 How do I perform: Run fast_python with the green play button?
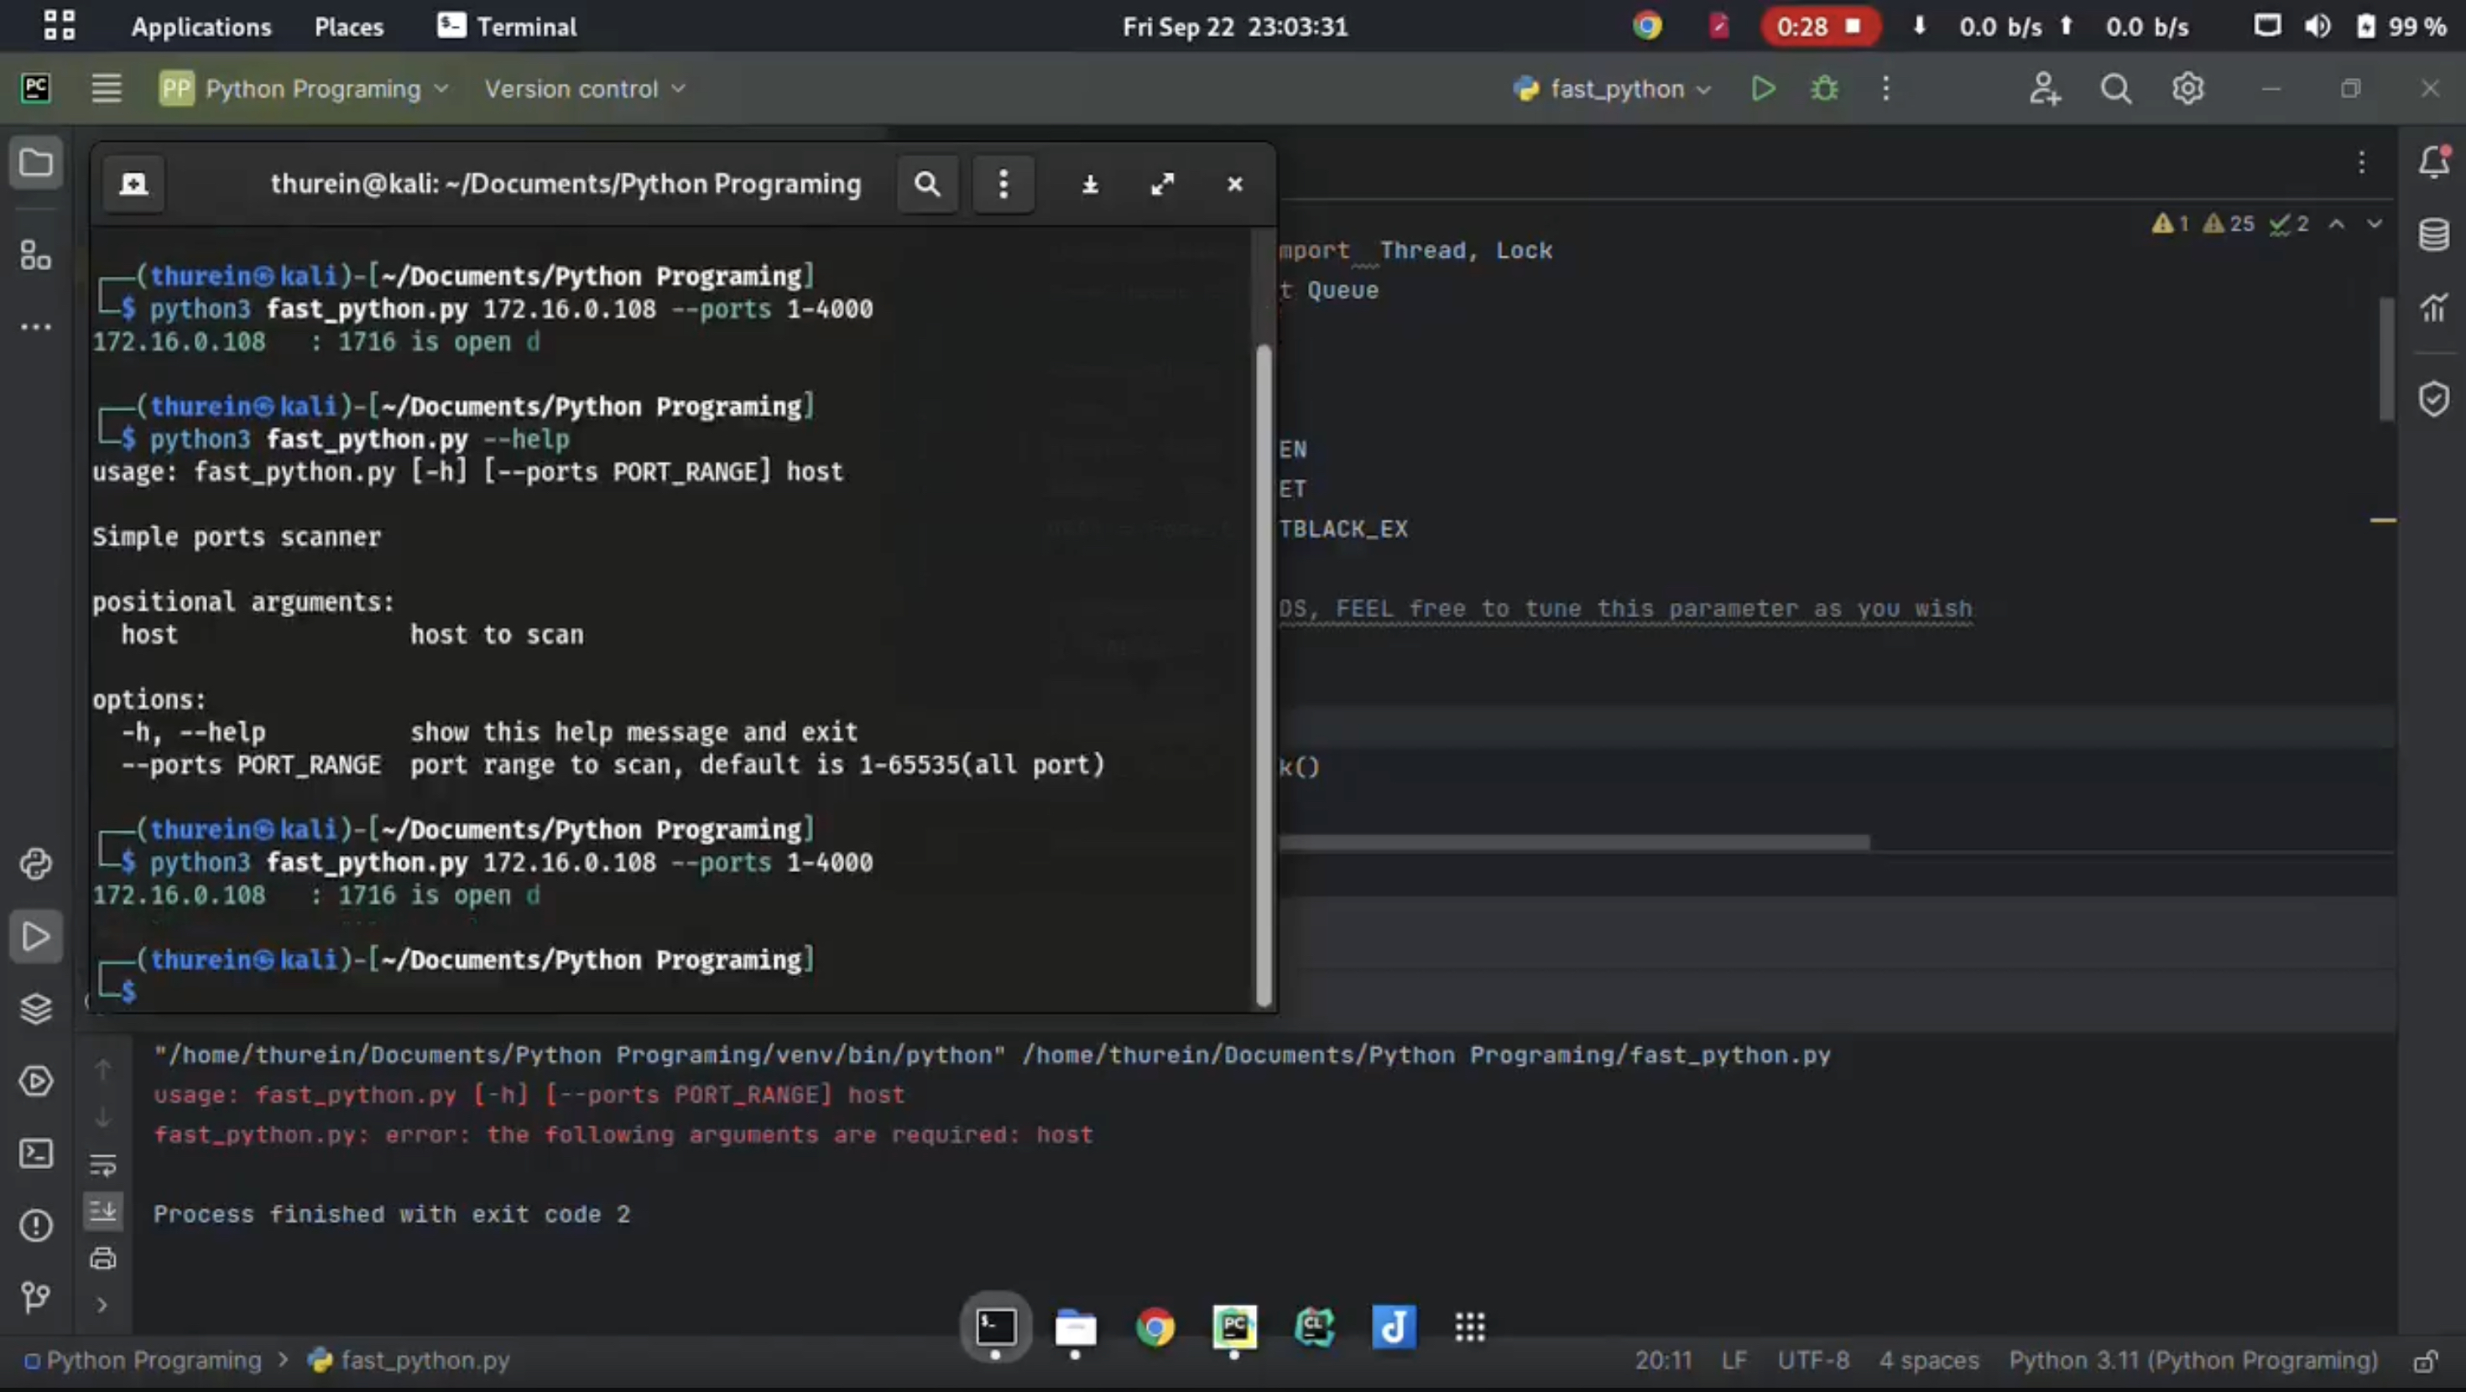click(x=1764, y=89)
